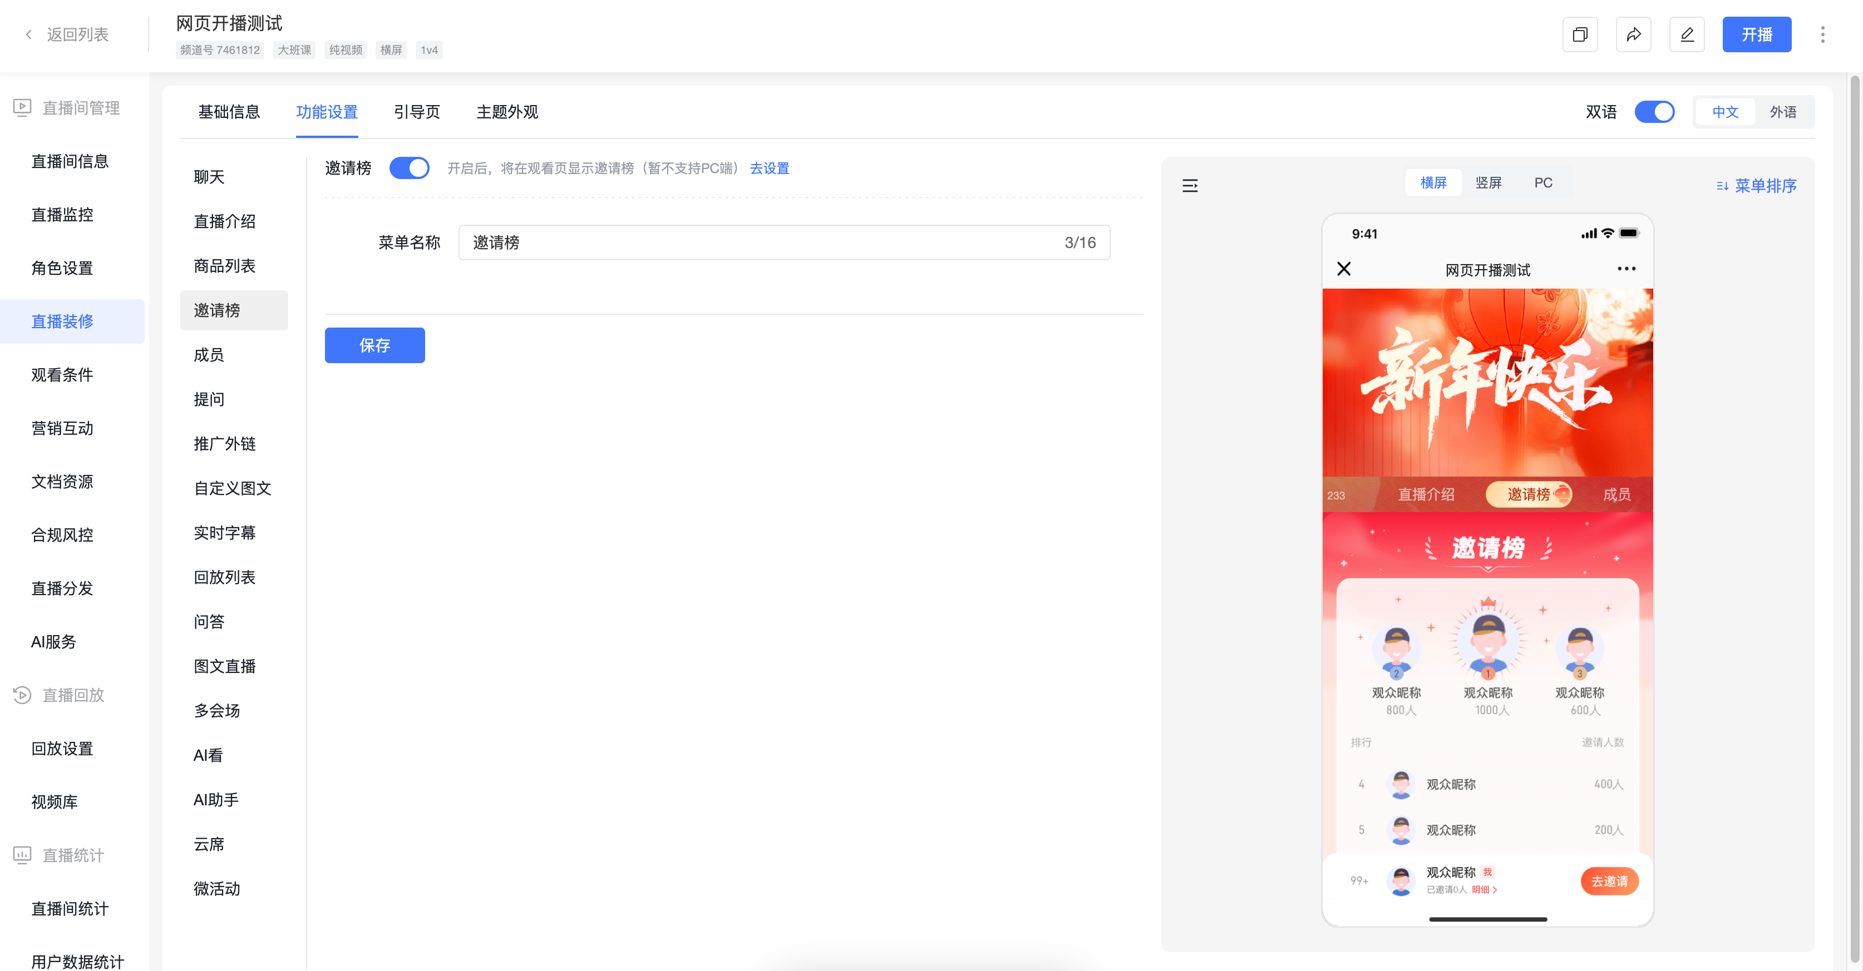
Task: Click the share arrow icon
Action: [1633, 34]
